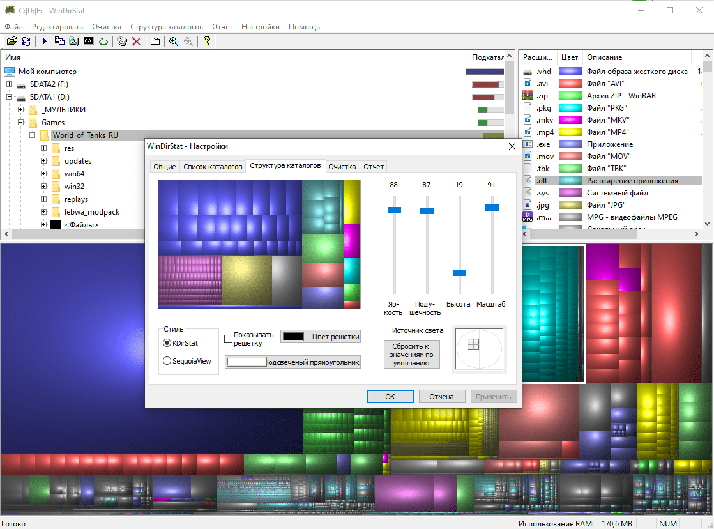714x529 pixels.
Task: Select the SequoiaView style radio button
Action: click(x=167, y=361)
